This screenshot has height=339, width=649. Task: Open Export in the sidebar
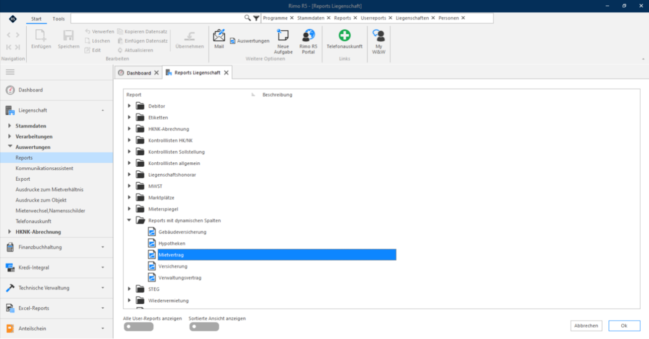click(23, 179)
